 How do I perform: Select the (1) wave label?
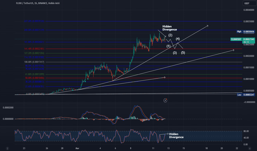click(x=168, y=46)
